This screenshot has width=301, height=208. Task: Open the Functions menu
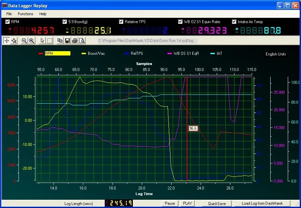pos(25,14)
